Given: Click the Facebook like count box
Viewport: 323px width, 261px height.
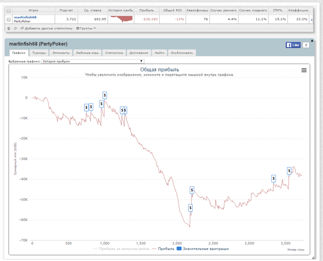Looking at the screenshot, I should [306, 45].
